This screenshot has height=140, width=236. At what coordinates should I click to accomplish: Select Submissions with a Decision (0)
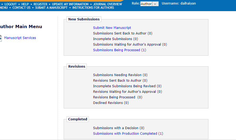tap(119, 128)
